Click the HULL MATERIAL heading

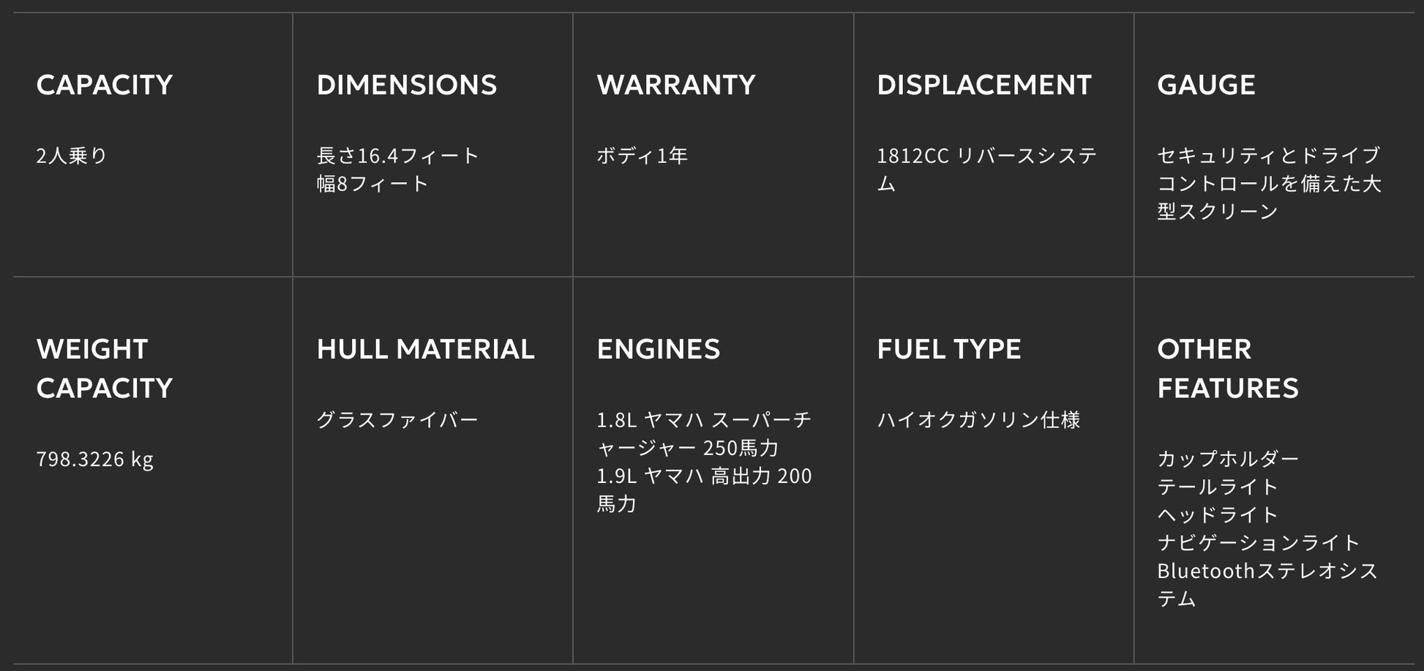(425, 349)
